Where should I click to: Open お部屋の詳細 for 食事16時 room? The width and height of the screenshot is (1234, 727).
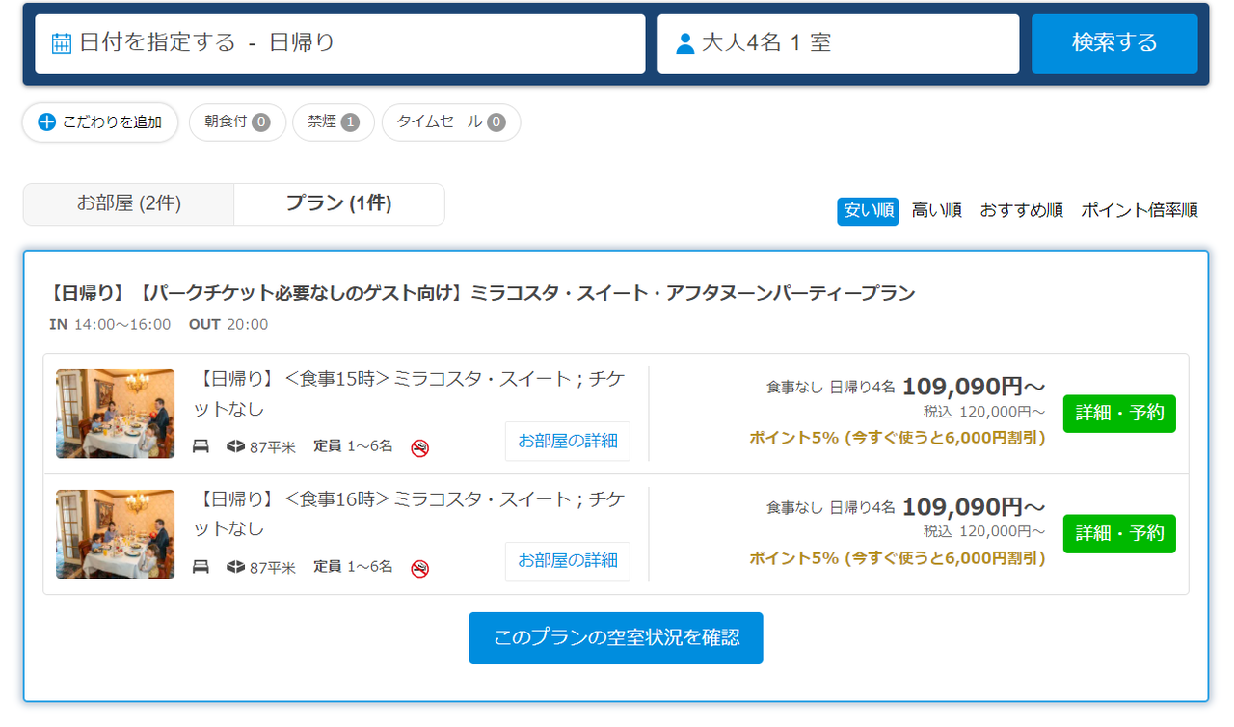tap(568, 561)
